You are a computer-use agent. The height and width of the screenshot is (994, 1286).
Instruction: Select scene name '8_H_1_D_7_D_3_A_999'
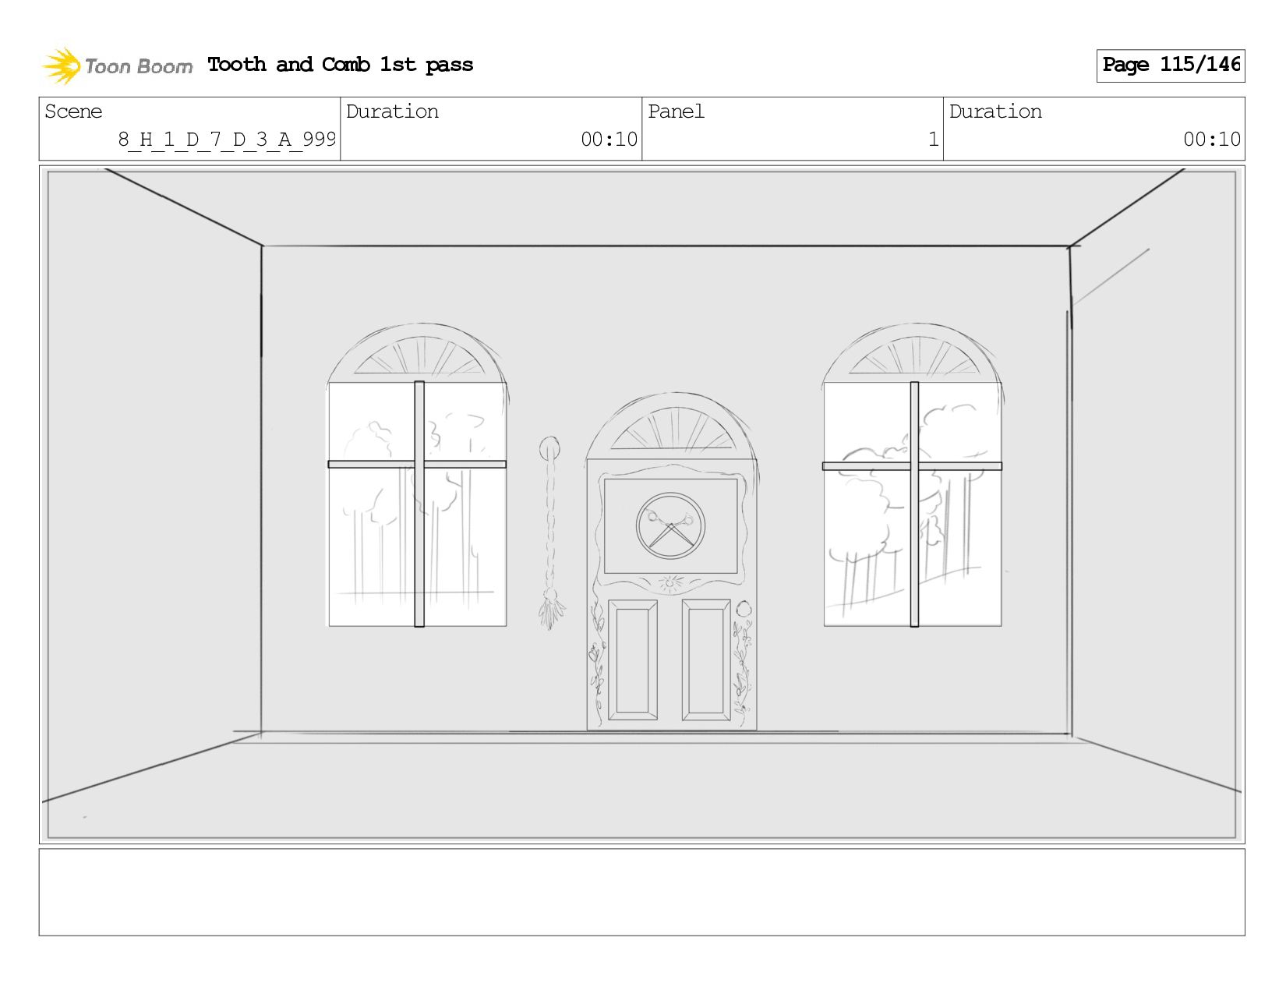[227, 140]
